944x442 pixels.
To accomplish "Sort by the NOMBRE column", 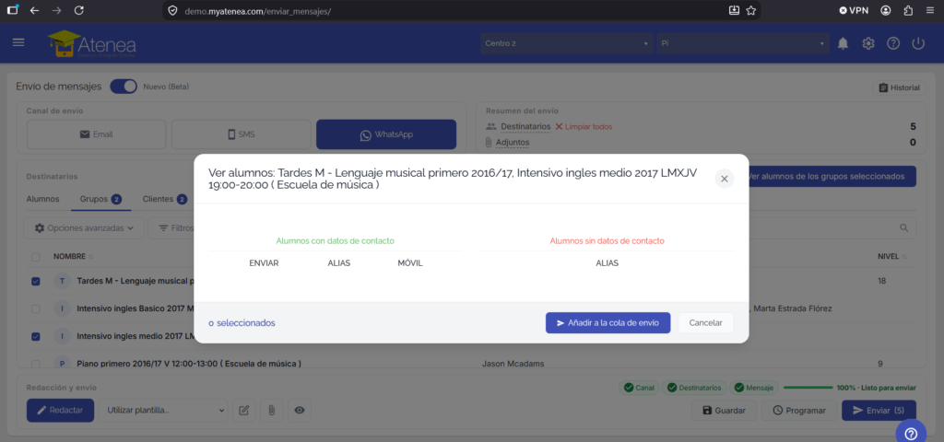I will tap(73, 257).
